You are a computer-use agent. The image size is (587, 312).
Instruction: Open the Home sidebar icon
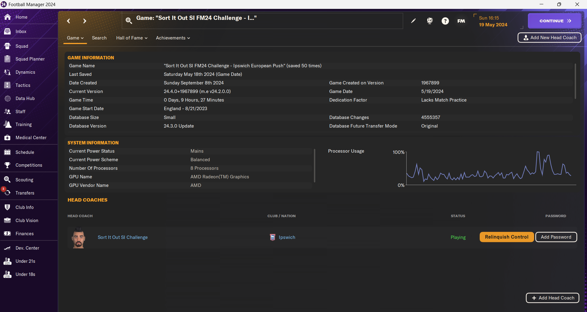pyautogui.click(x=7, y=17)
